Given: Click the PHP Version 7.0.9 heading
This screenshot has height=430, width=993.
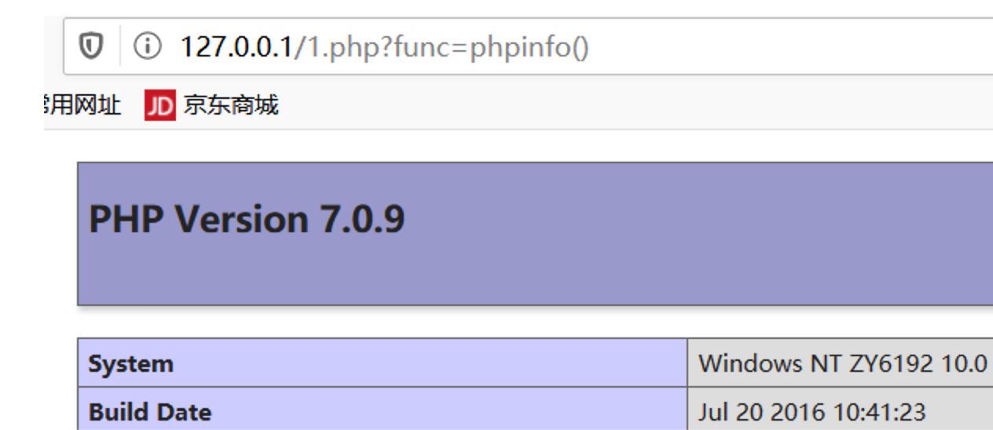Looking at the screenshot, I should point(247,219).
